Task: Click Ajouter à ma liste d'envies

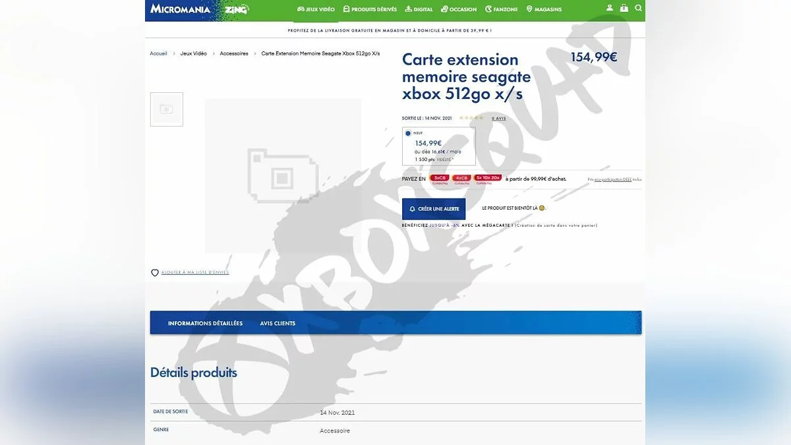Action: click(x=195, y=272)
